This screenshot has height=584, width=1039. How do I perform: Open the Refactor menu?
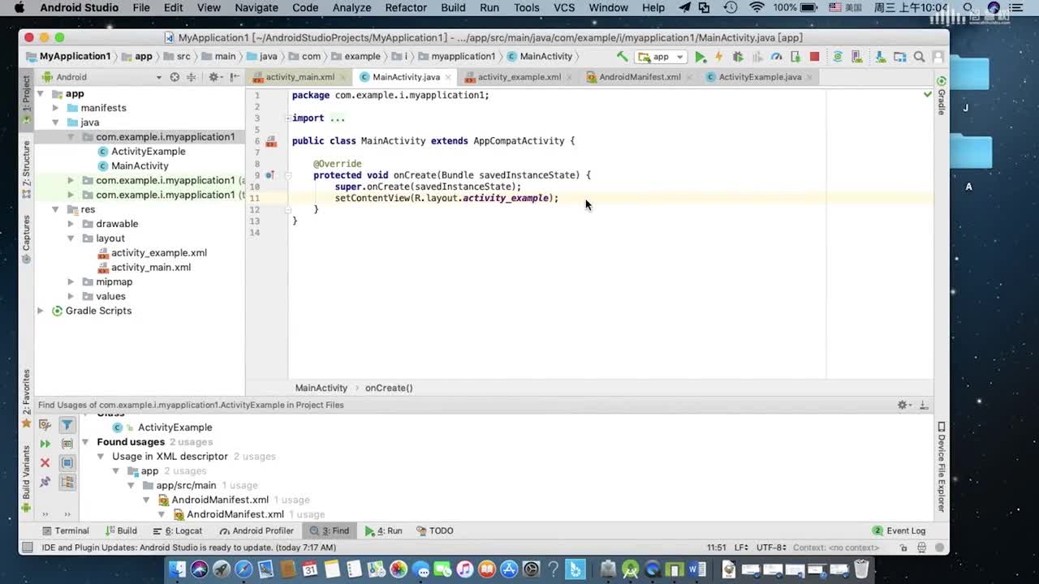coord(406,7)
